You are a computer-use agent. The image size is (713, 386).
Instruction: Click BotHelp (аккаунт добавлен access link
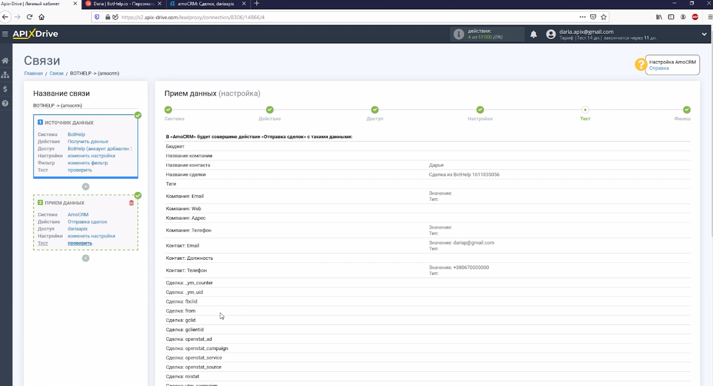click(x=100, y=149)
